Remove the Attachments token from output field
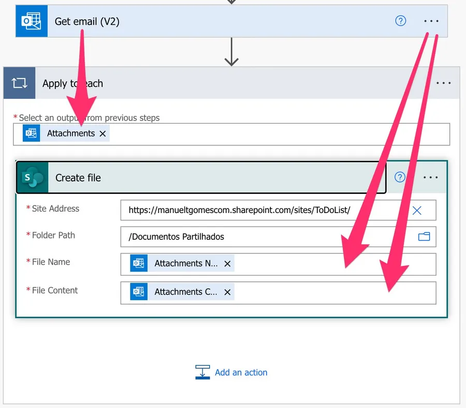Image resolution: width=466 pixels, height=408 pixels. [103, 133]
